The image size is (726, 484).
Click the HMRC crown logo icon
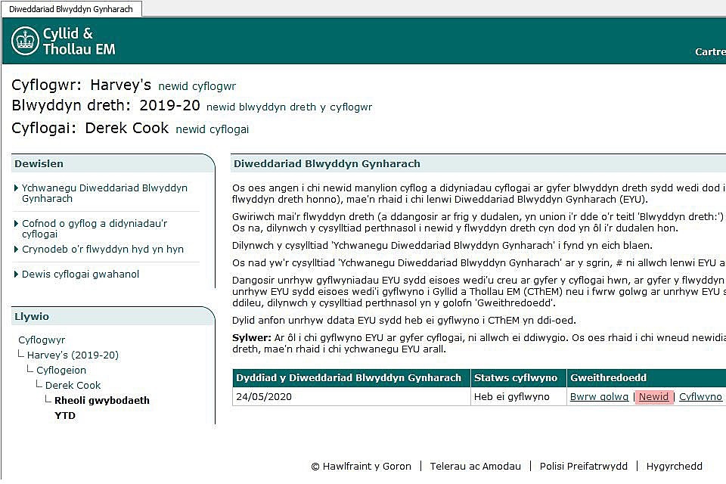(x=25, y=41)
